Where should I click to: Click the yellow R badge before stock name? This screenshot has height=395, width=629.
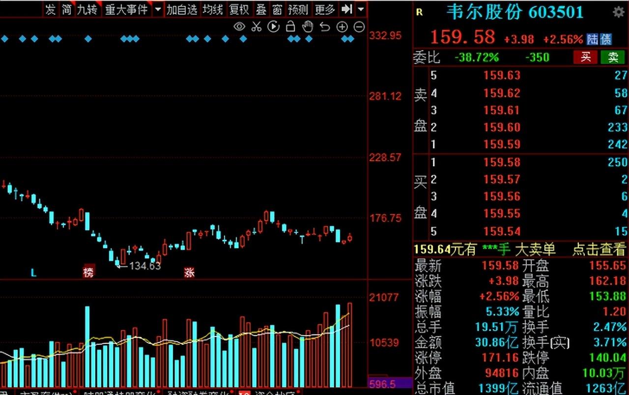pyautogui.click(x=419, y=12)
